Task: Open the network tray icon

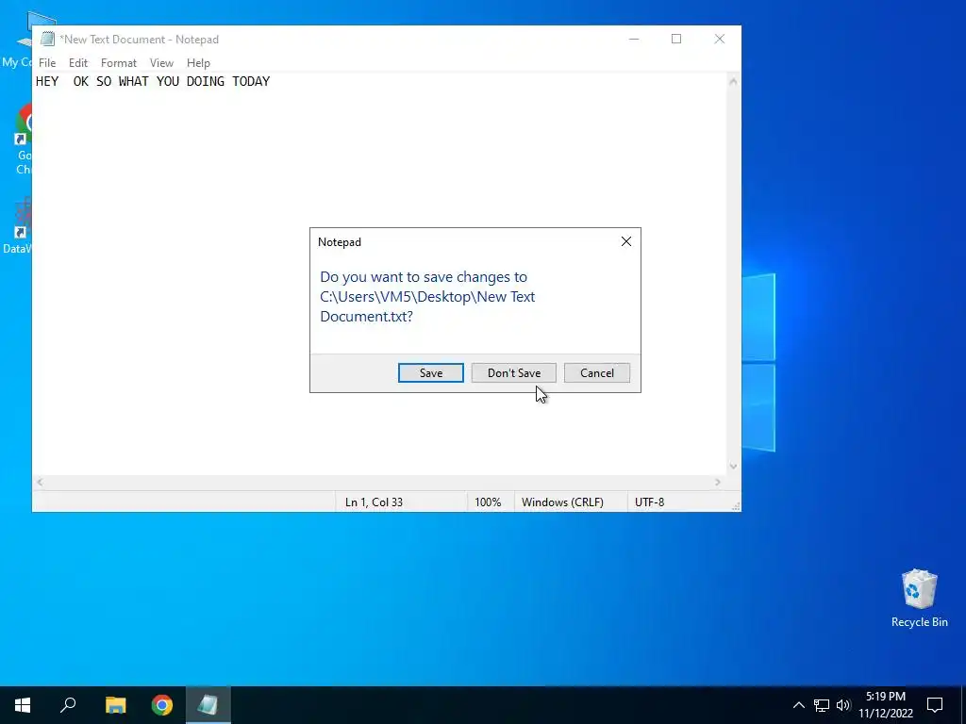Action: pyautogui.click(x=822, y=705)
